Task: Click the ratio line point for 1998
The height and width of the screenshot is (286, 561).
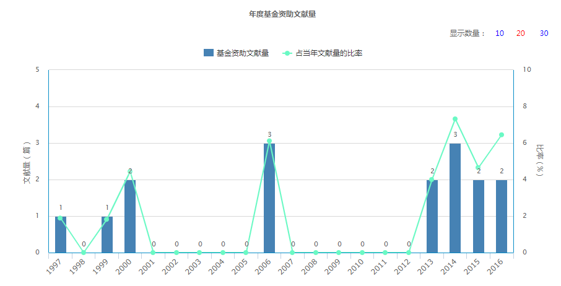Action: click(x=84, y=253)
